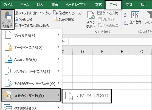
Task: Click the Web から globe icon
Action: point(16,19)
